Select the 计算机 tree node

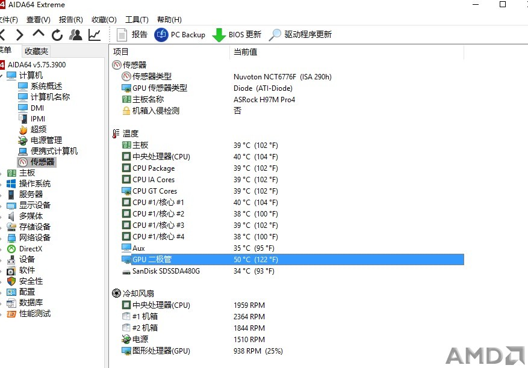point(25,75)
